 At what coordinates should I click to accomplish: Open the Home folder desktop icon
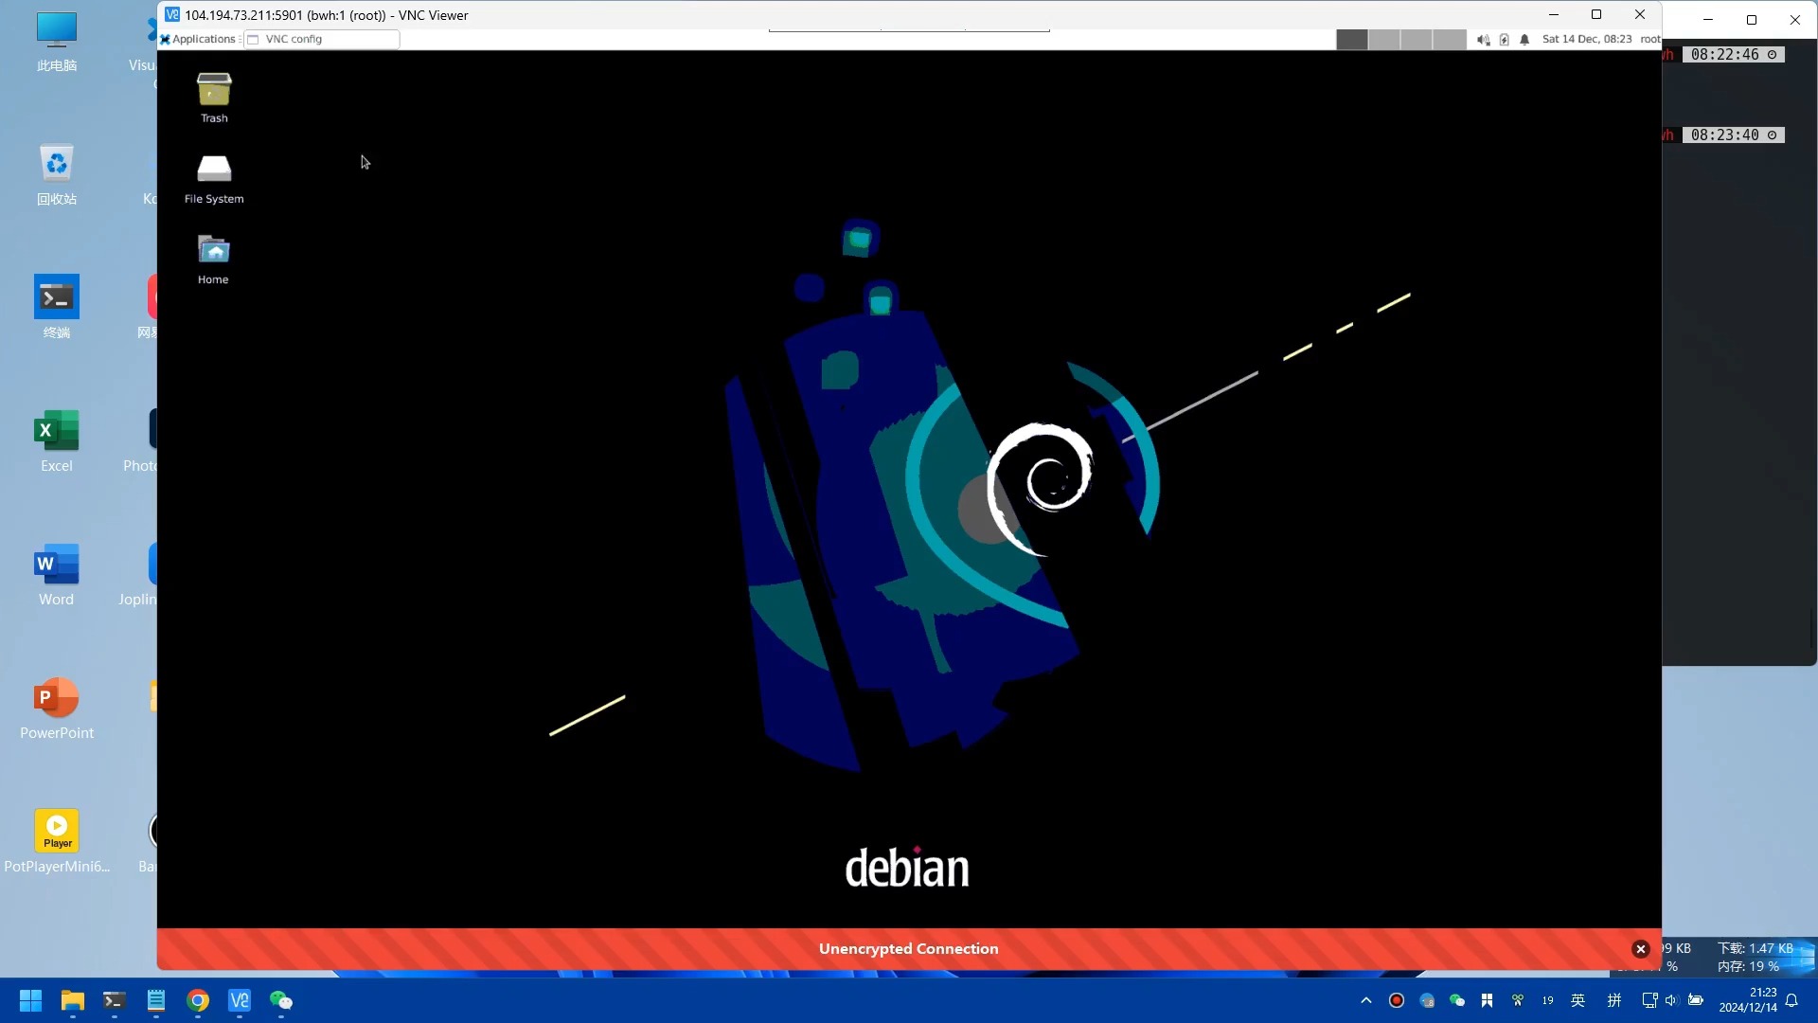coord(213,260)
